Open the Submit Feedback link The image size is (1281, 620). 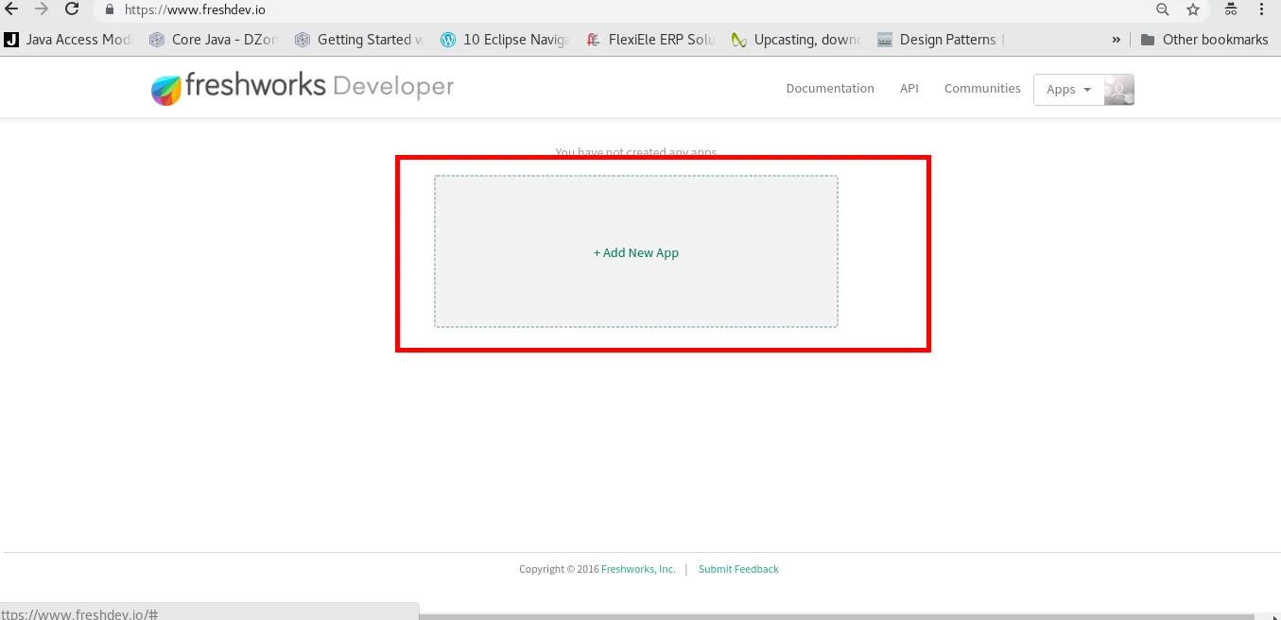[738, 569]
